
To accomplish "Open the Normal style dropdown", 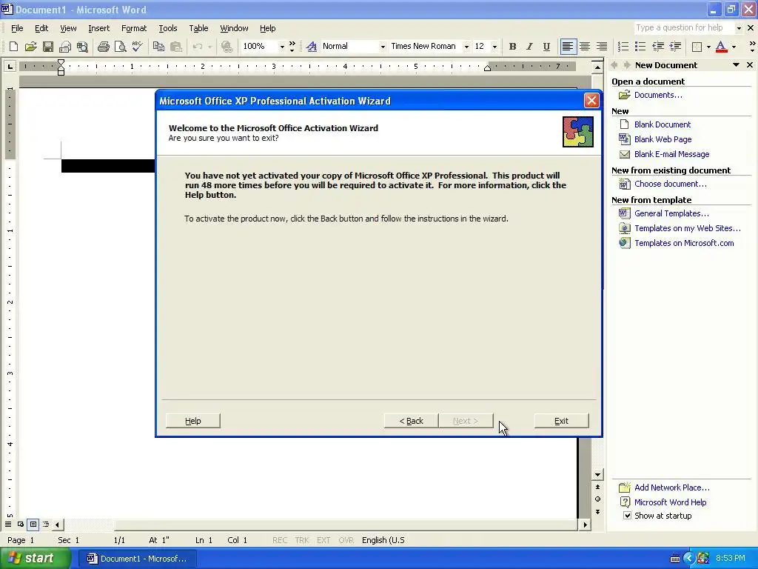I will [383, 47].
